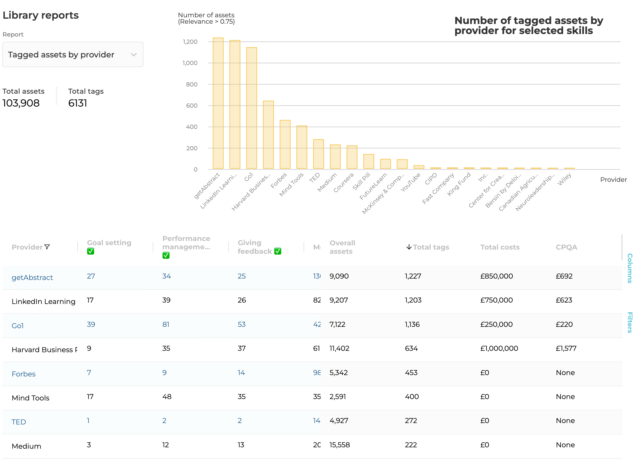Click the Goal setting column header
Image resolution: width=639 pixels, height=459 pixels.
(109, 243)
